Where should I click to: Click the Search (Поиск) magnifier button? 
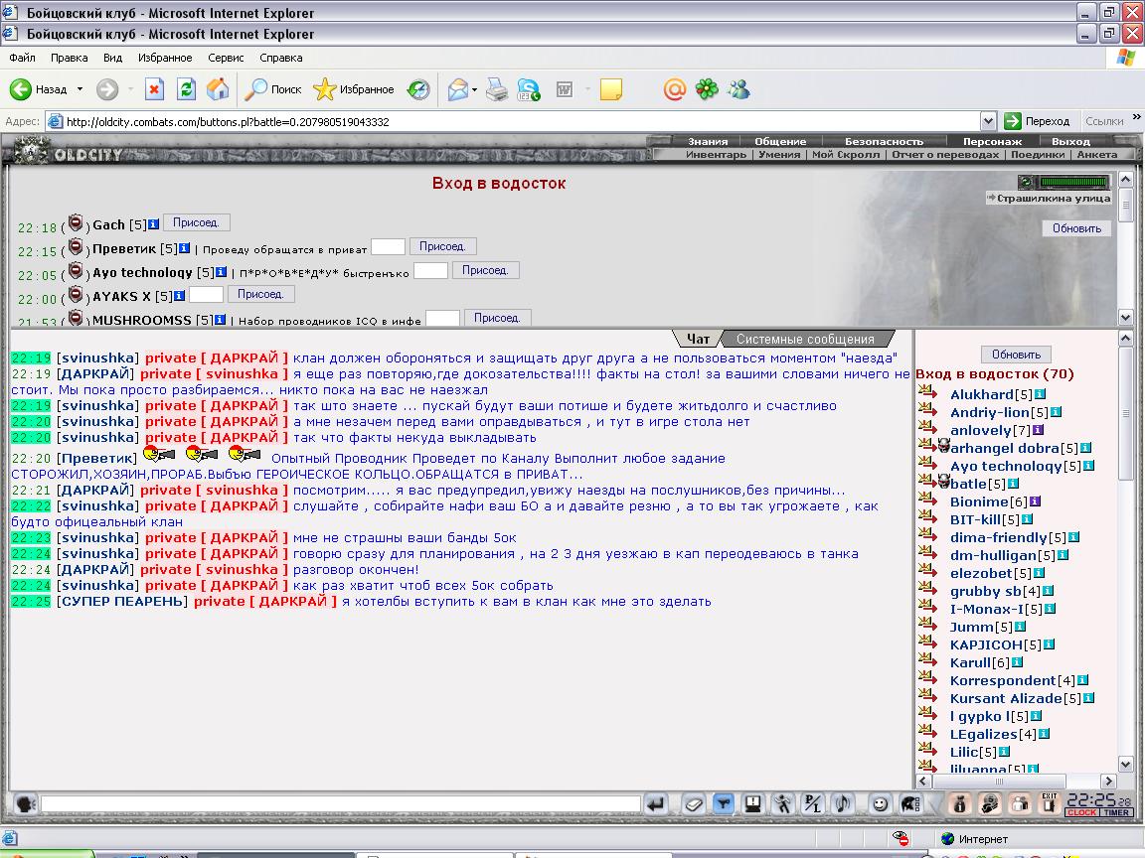tap(274, 89)
